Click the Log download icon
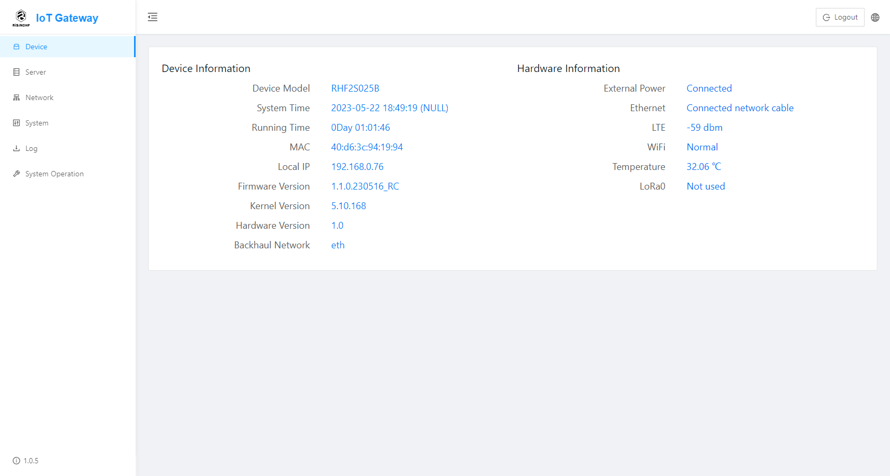This screenshot has width=890, height=476. pos(16,148)
